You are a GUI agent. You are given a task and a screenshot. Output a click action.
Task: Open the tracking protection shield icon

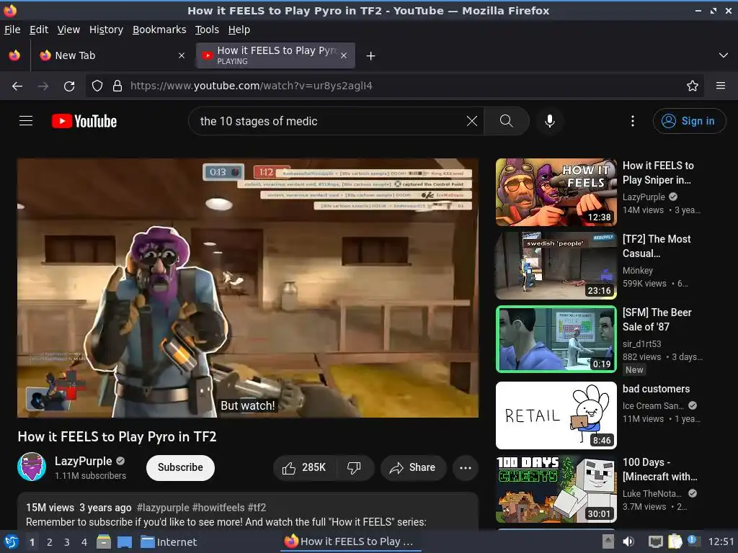coord(97,86)
